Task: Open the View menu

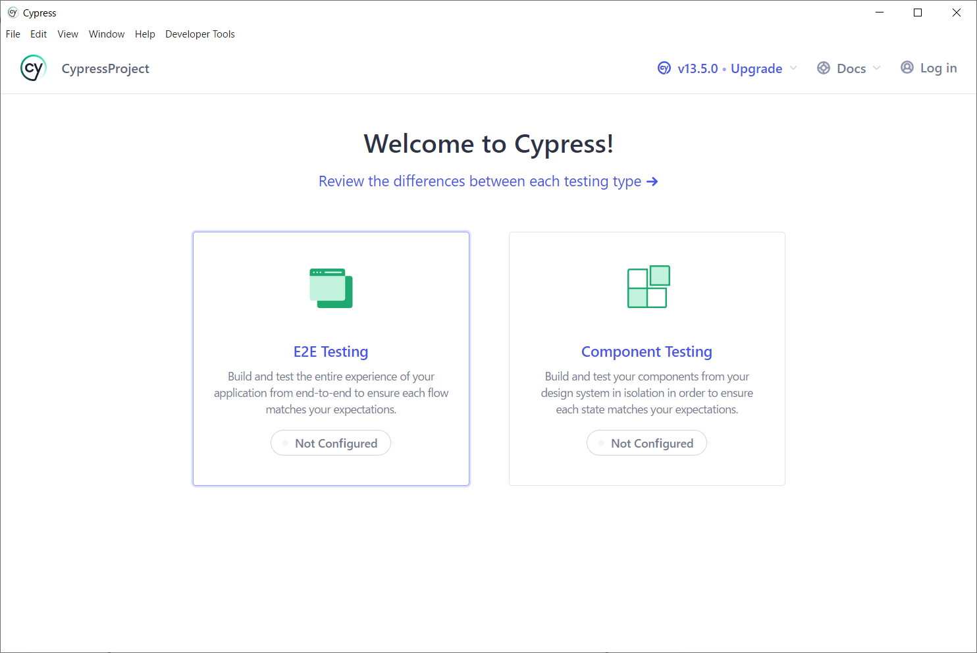Action: [68, 34]
